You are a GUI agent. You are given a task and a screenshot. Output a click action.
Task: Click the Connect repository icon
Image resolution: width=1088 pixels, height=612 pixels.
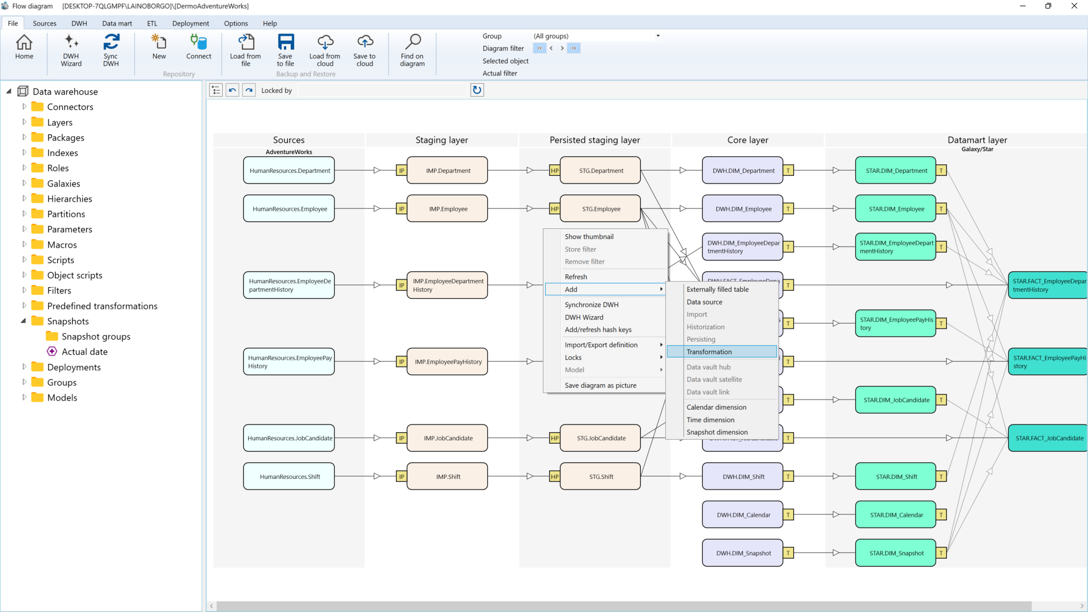coord(198,48)
